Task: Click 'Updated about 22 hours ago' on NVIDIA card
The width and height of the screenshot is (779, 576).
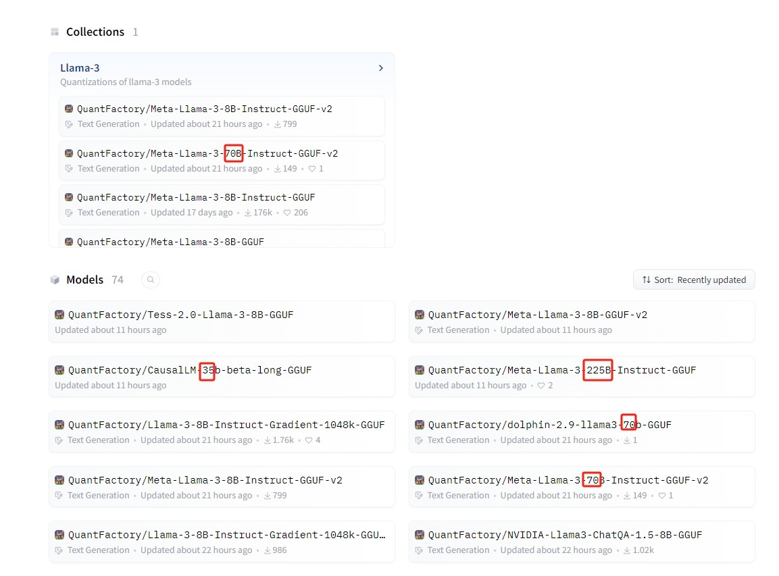Action: [x=556, y=550]
